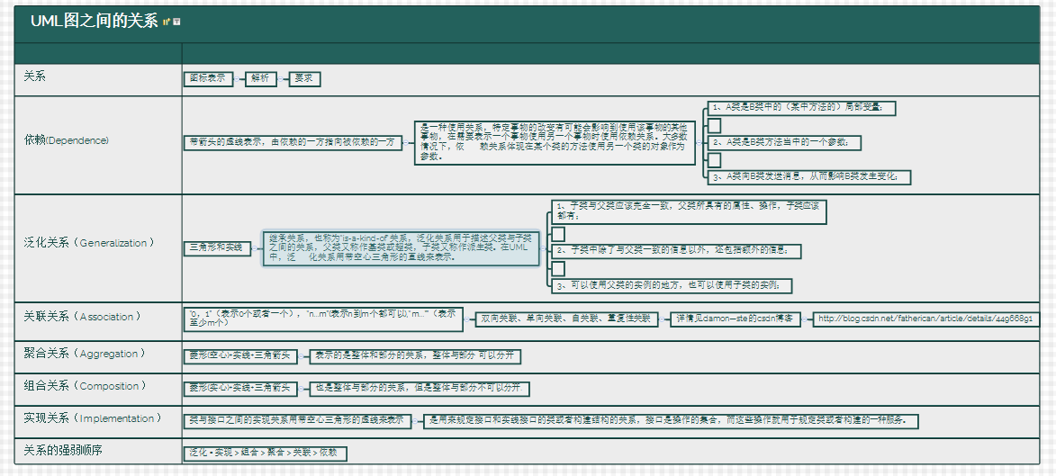Select the 要求 node
The height and width of the screenshot is (476, 1056).
[x=304, y=79]
